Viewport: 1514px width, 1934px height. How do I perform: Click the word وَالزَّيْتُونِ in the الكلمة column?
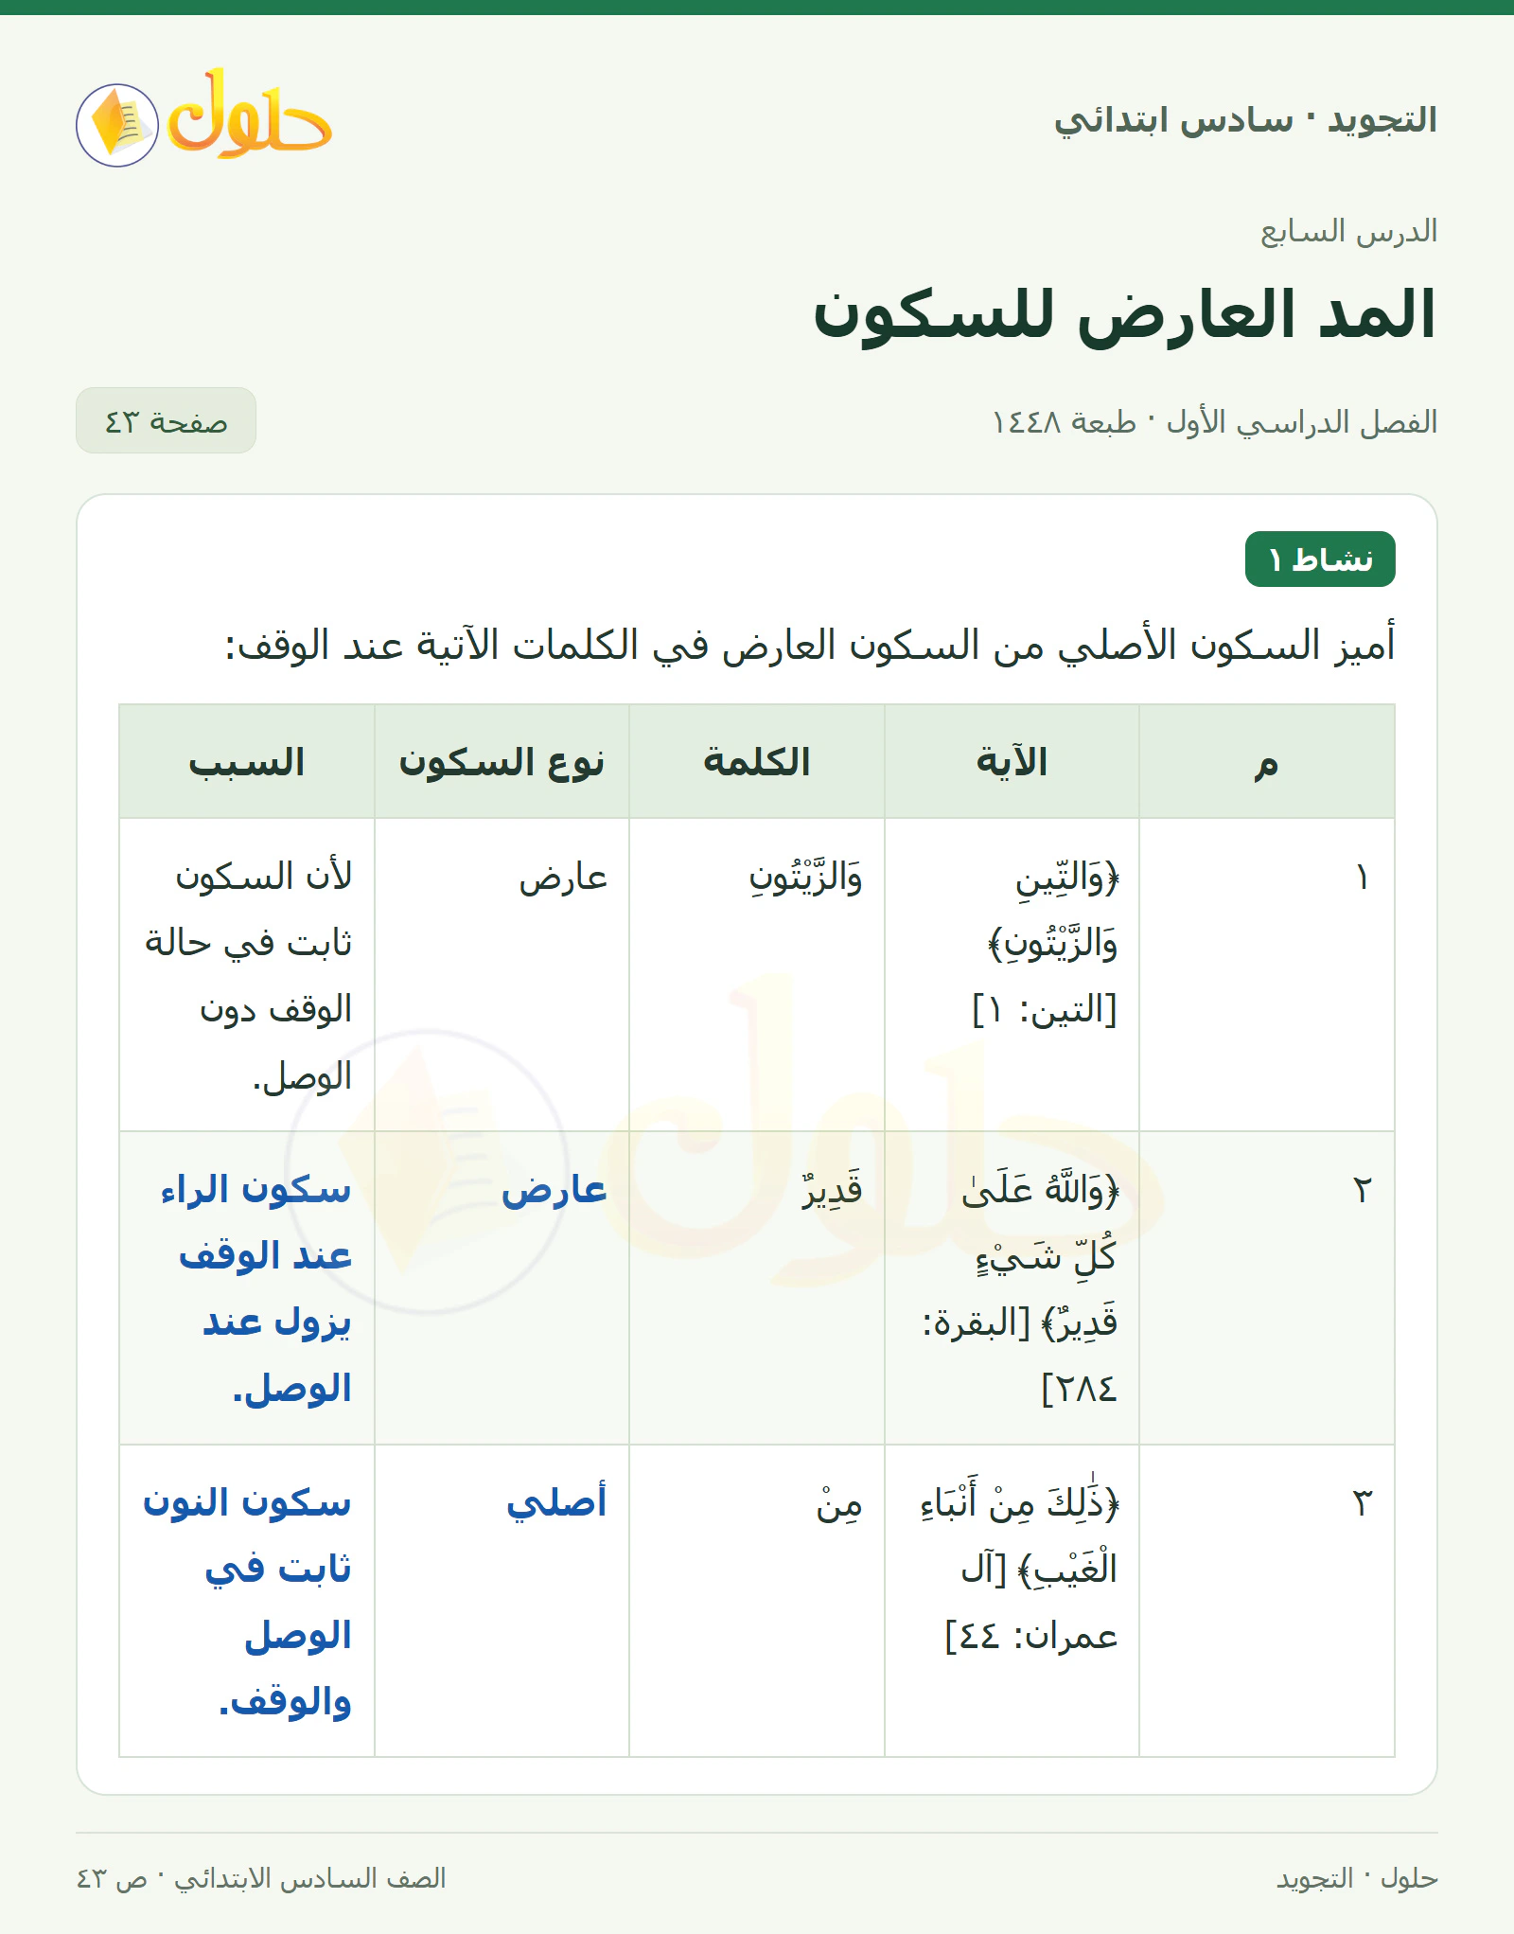805,878
